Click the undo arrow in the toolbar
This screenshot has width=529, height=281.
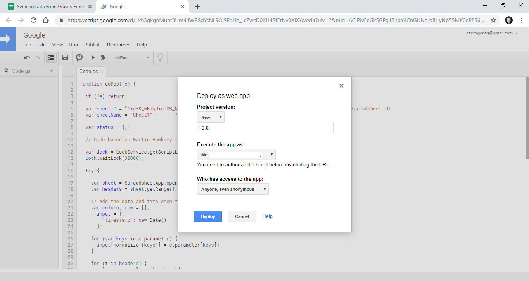(27, 57)
